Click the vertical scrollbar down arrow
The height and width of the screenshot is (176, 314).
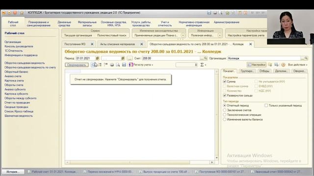pyautogui.click(x=217, y=157)
